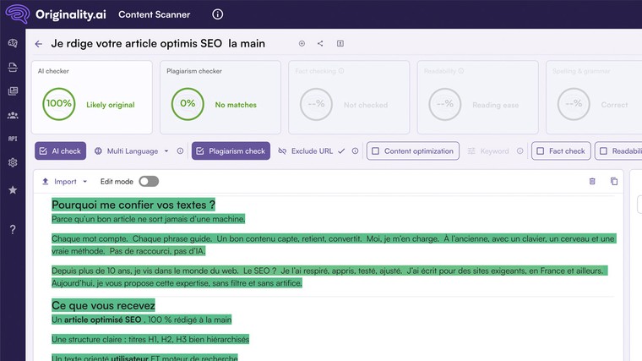The height and width of the screenshot is (361, 642).
Task: Click paragraph starting "Depuis plus de 10 ans"
Action: coord(329,276)
